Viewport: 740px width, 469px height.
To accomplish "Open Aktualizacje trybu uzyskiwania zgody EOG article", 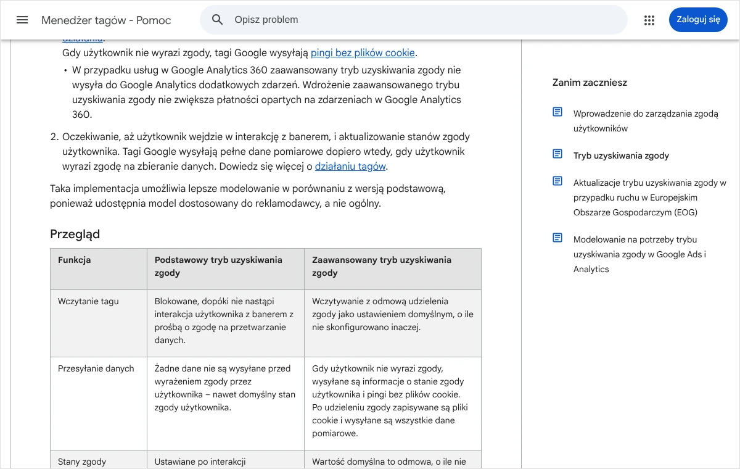I will tap(650, 197).
